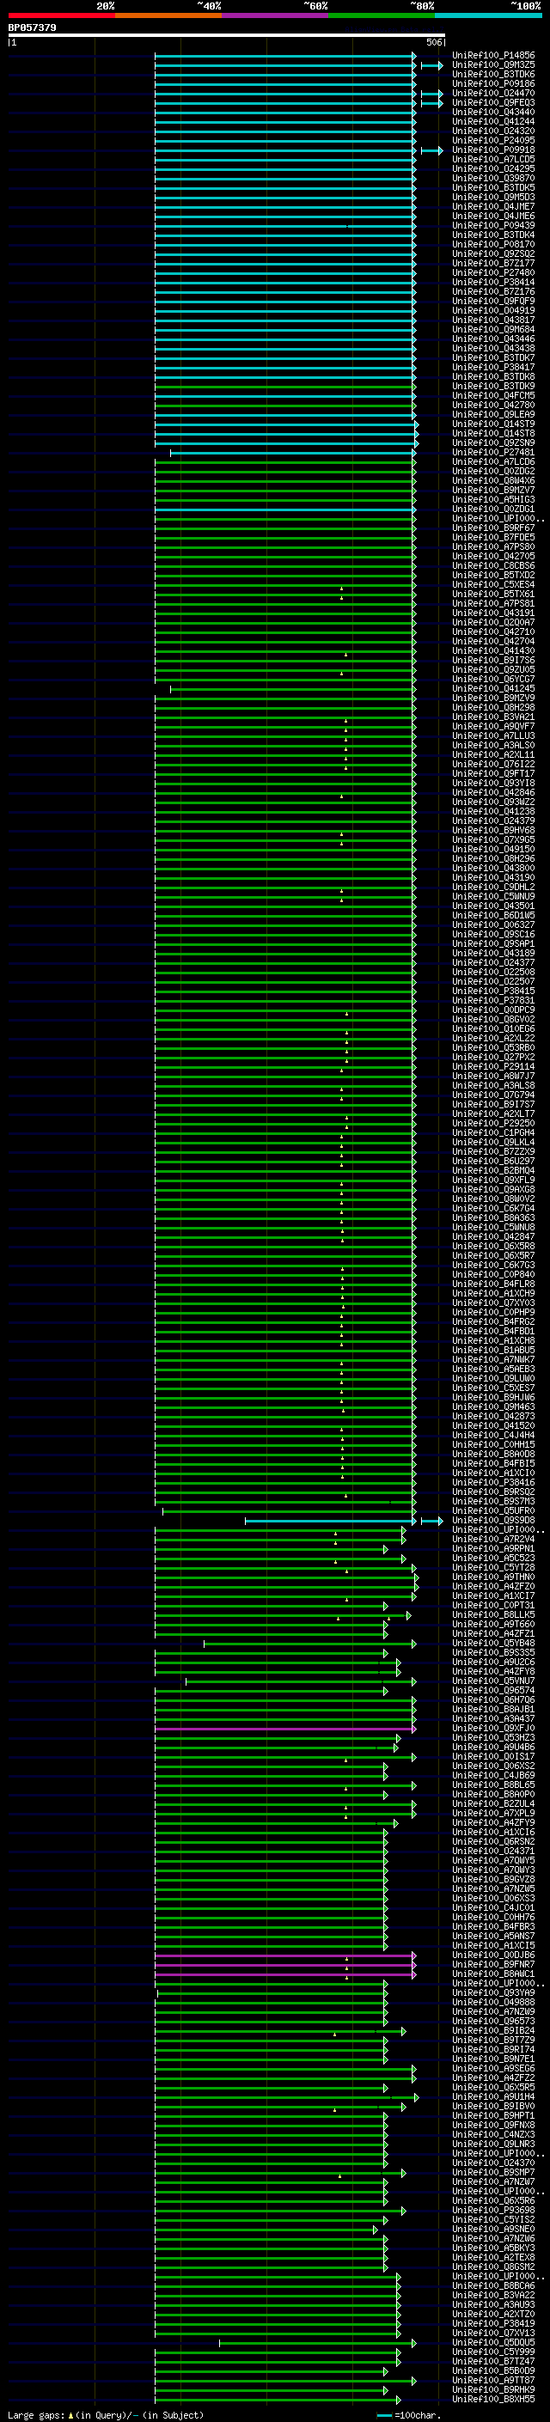Select hit UniRef100_Q9M684
The width and height of the screenshot is (550, 2422).
click(x=492, y=329)
